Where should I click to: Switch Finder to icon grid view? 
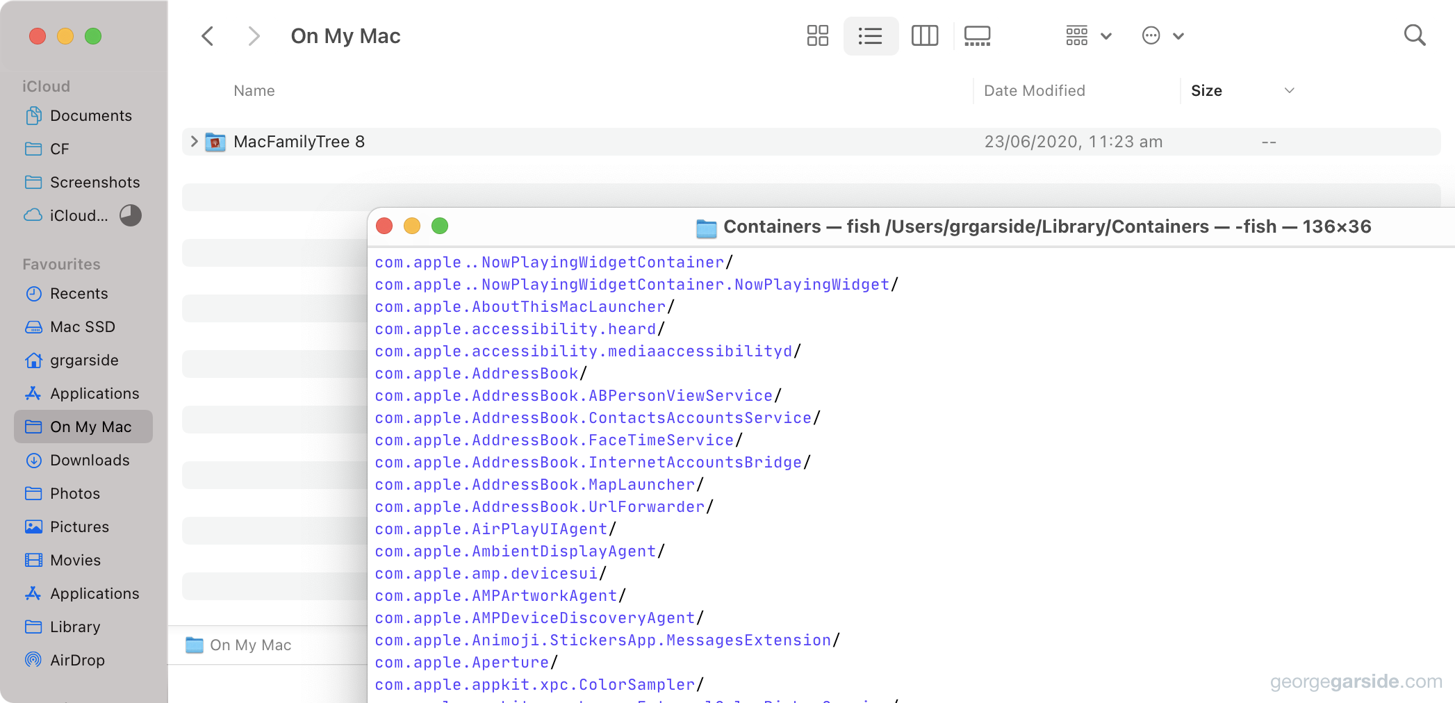pyautogui.click(x=817, y=36)
